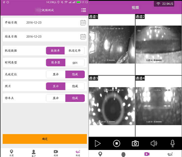The image size is (182, 157).
Task: Open calendar picker for 结束日期
Action: click(x=83, y=37)
